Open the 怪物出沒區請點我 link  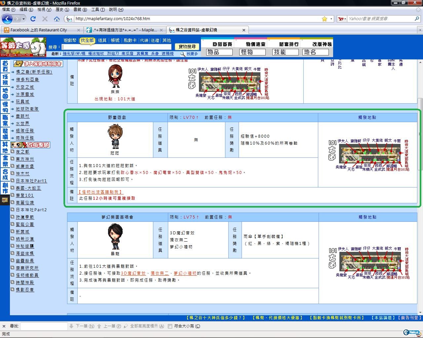pos(100,192)
